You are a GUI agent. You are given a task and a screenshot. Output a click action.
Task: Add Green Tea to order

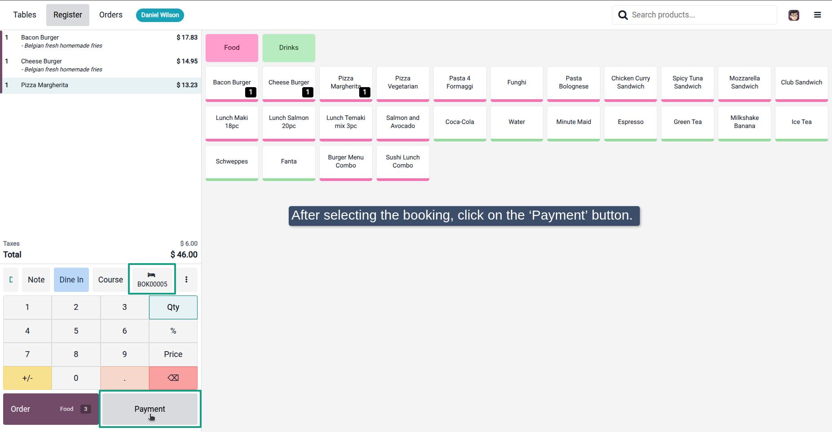(x=687, y=123)
